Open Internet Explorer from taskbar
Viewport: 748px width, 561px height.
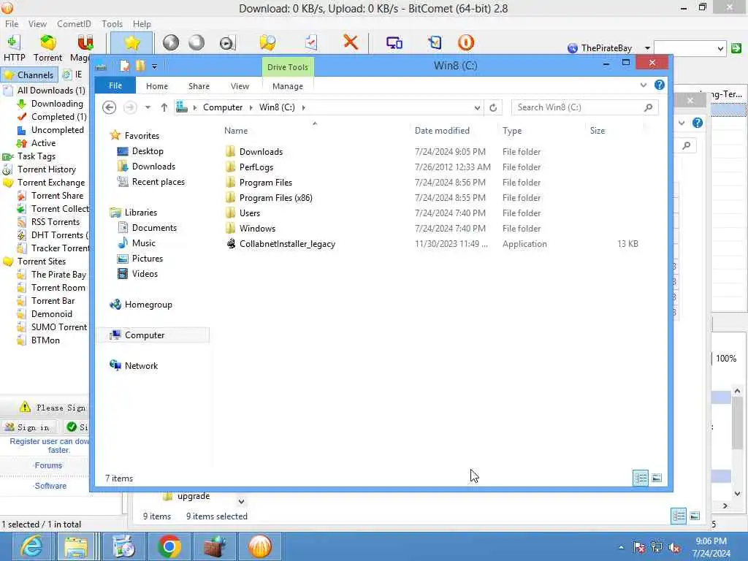pos(32,546)
